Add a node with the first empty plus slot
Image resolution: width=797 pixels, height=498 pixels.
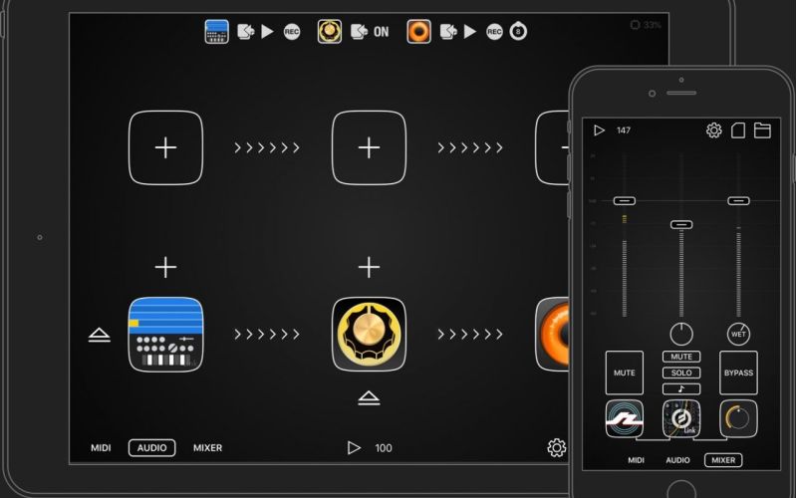click(165, 147)
